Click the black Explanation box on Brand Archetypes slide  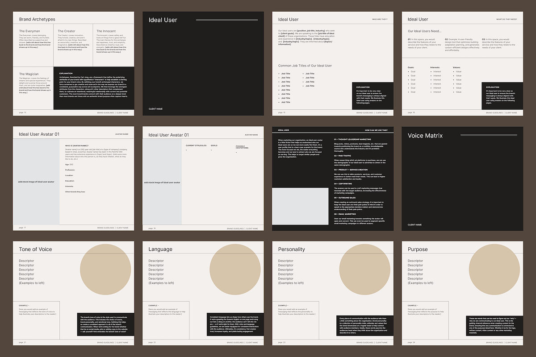point(94,88)
